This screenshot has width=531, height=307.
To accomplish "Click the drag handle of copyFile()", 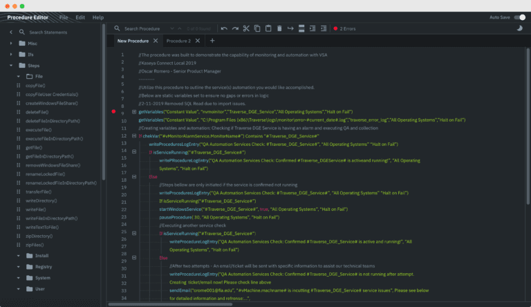I will point(19,85).
